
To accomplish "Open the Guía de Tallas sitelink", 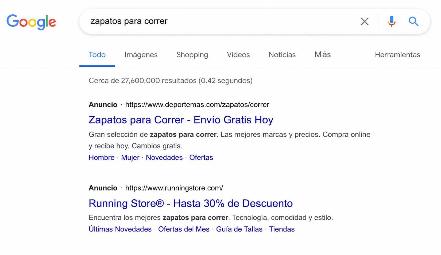I will point(239,229).
